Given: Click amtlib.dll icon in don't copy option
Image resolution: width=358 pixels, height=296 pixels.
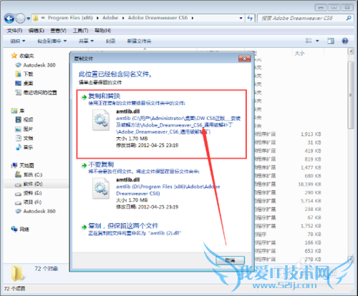Looking at the screenshot, I should pos(101,189).
